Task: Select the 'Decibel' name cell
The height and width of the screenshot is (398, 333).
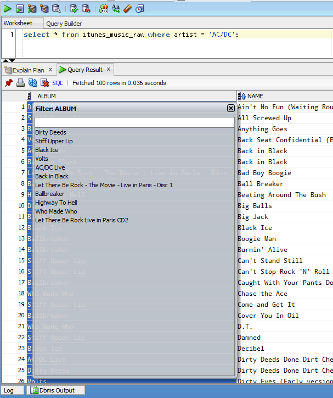Action: pos(285,349)
